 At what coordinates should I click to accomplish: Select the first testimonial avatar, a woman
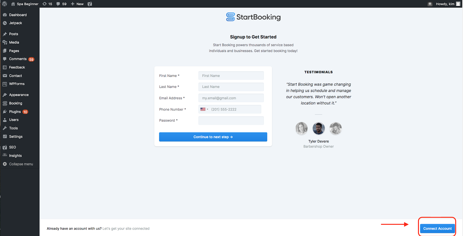(x=302, y=128)
